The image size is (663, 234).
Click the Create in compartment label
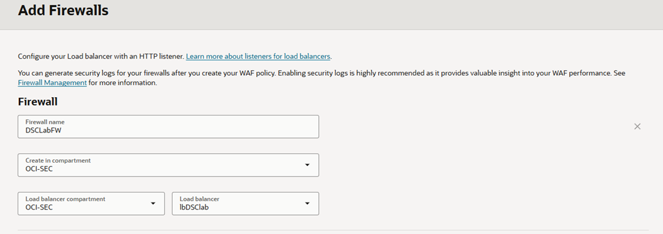coord(58,160)
